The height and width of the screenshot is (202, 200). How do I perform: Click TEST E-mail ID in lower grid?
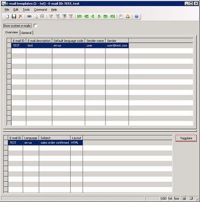(16, 143)
